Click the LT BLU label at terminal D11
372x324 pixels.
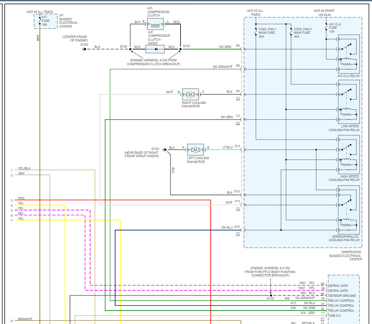click(x=228, y=147)
